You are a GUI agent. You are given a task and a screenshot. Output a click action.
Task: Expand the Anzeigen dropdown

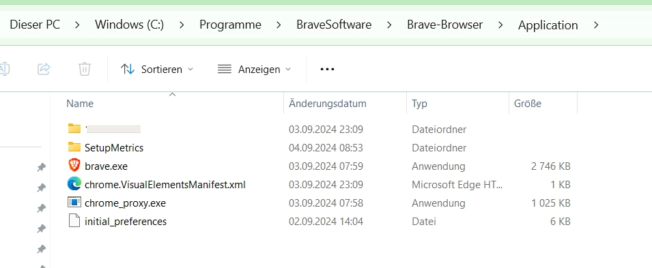pyautogui.click(x=255, y=69)
